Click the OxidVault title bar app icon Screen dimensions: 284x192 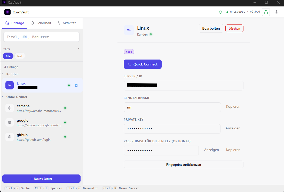pyautogui.click(x=4, y=3)
